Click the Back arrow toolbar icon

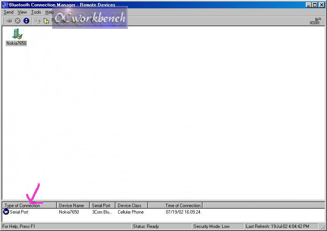[9, 21]
